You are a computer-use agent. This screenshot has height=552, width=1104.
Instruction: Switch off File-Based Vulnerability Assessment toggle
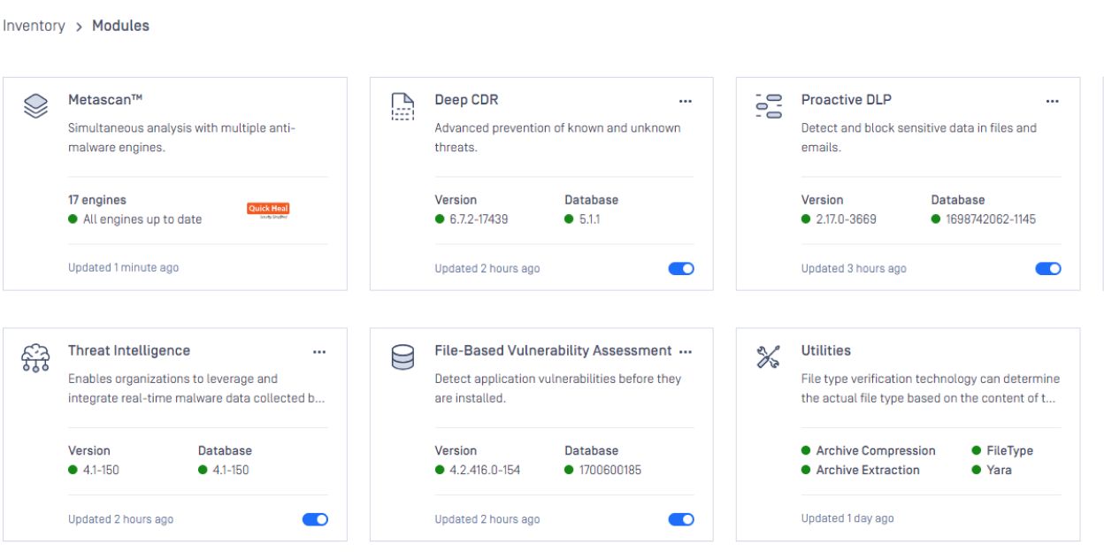pyautogui.click(x=681, y=520)
